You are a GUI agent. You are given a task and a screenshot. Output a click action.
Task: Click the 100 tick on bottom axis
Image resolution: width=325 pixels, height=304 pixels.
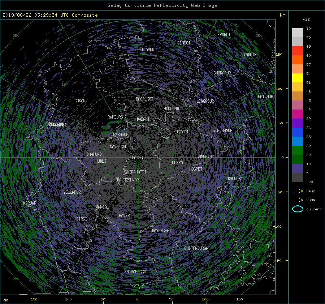click(205, 299)
